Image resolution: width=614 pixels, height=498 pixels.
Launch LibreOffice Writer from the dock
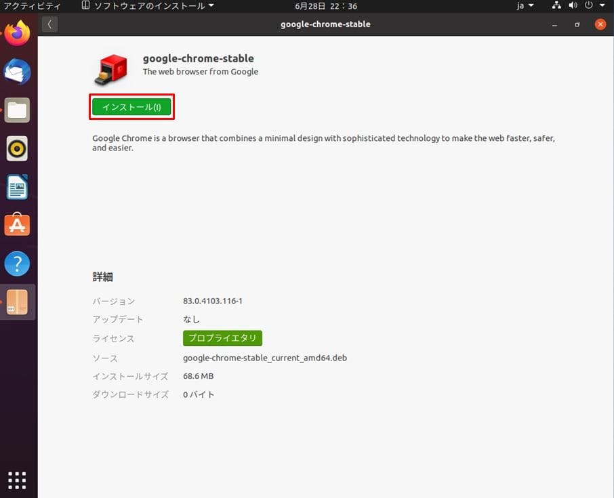click(17, 187)
